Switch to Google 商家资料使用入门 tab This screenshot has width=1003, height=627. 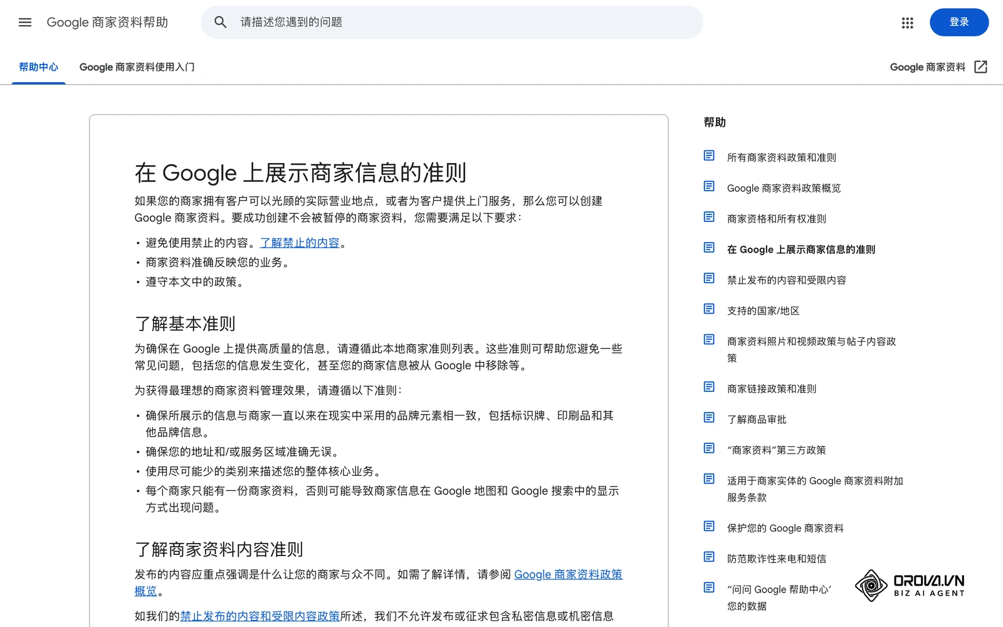pyautogui.click(x=137, y=67)
